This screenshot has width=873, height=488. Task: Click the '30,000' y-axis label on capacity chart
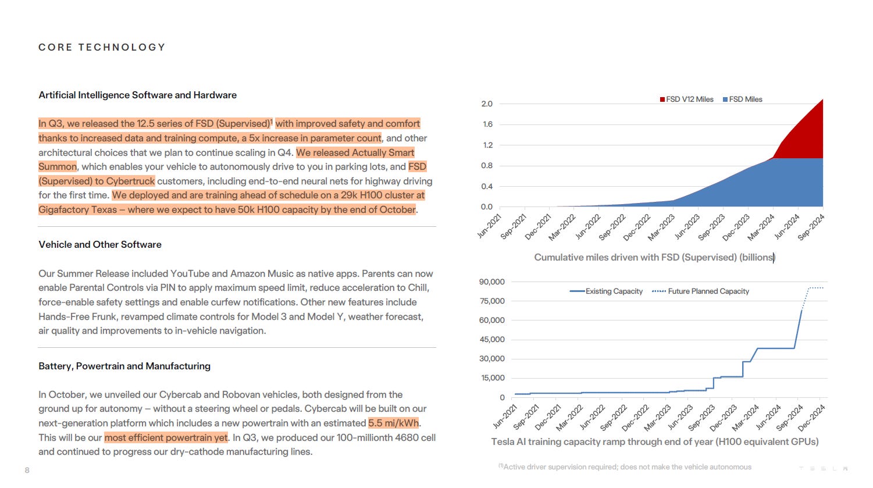click(491, 358)
